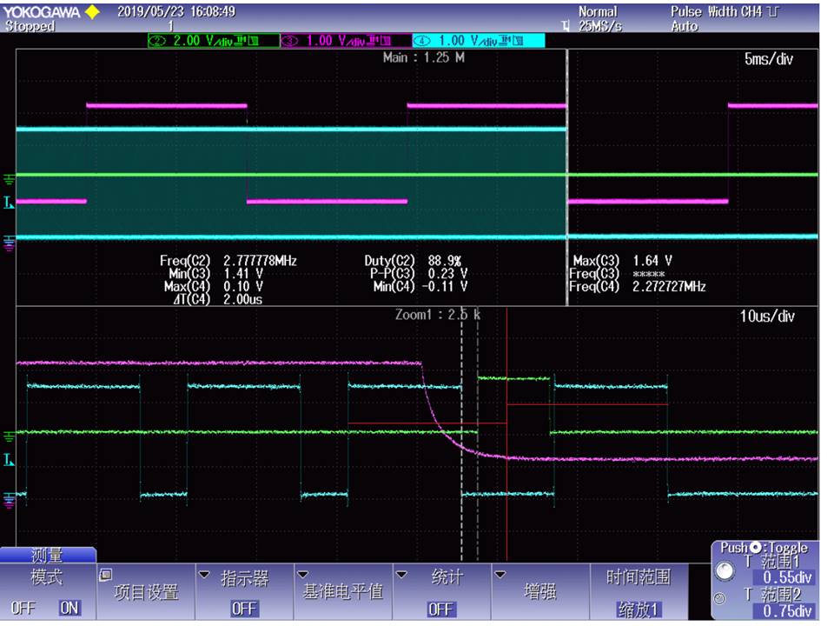Open 项目设置 menu item

pos(146,592)
